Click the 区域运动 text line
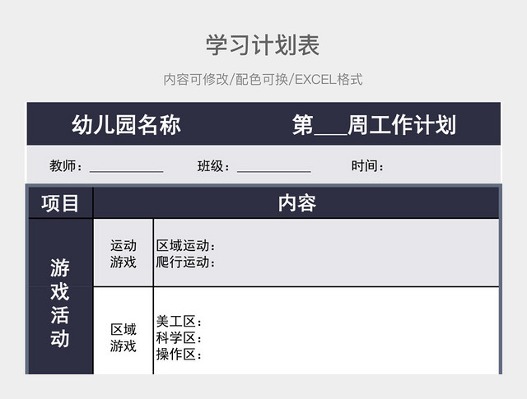 click(185, 245)
